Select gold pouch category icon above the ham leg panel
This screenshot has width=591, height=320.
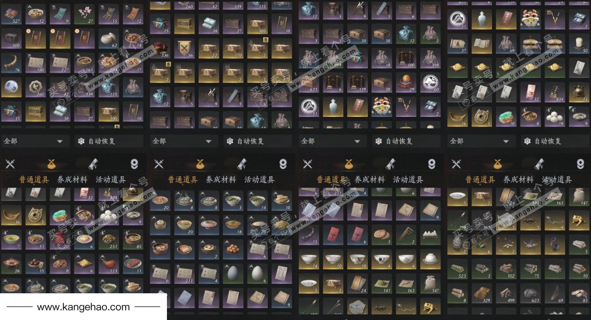[51, 164]
